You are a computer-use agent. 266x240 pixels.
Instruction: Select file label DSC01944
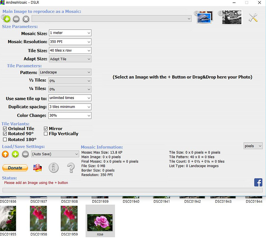[x=254, y=201]
